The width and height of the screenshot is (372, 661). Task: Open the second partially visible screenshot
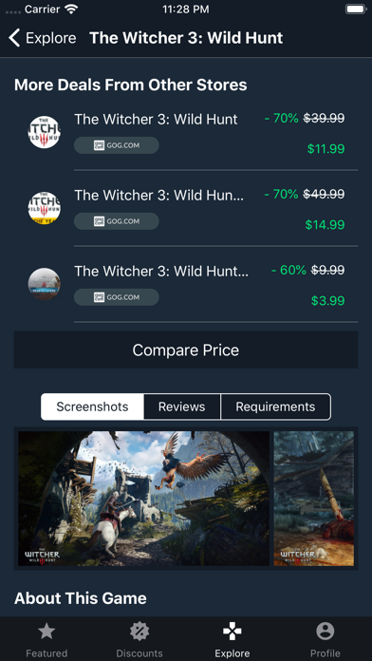click(314, 499)
